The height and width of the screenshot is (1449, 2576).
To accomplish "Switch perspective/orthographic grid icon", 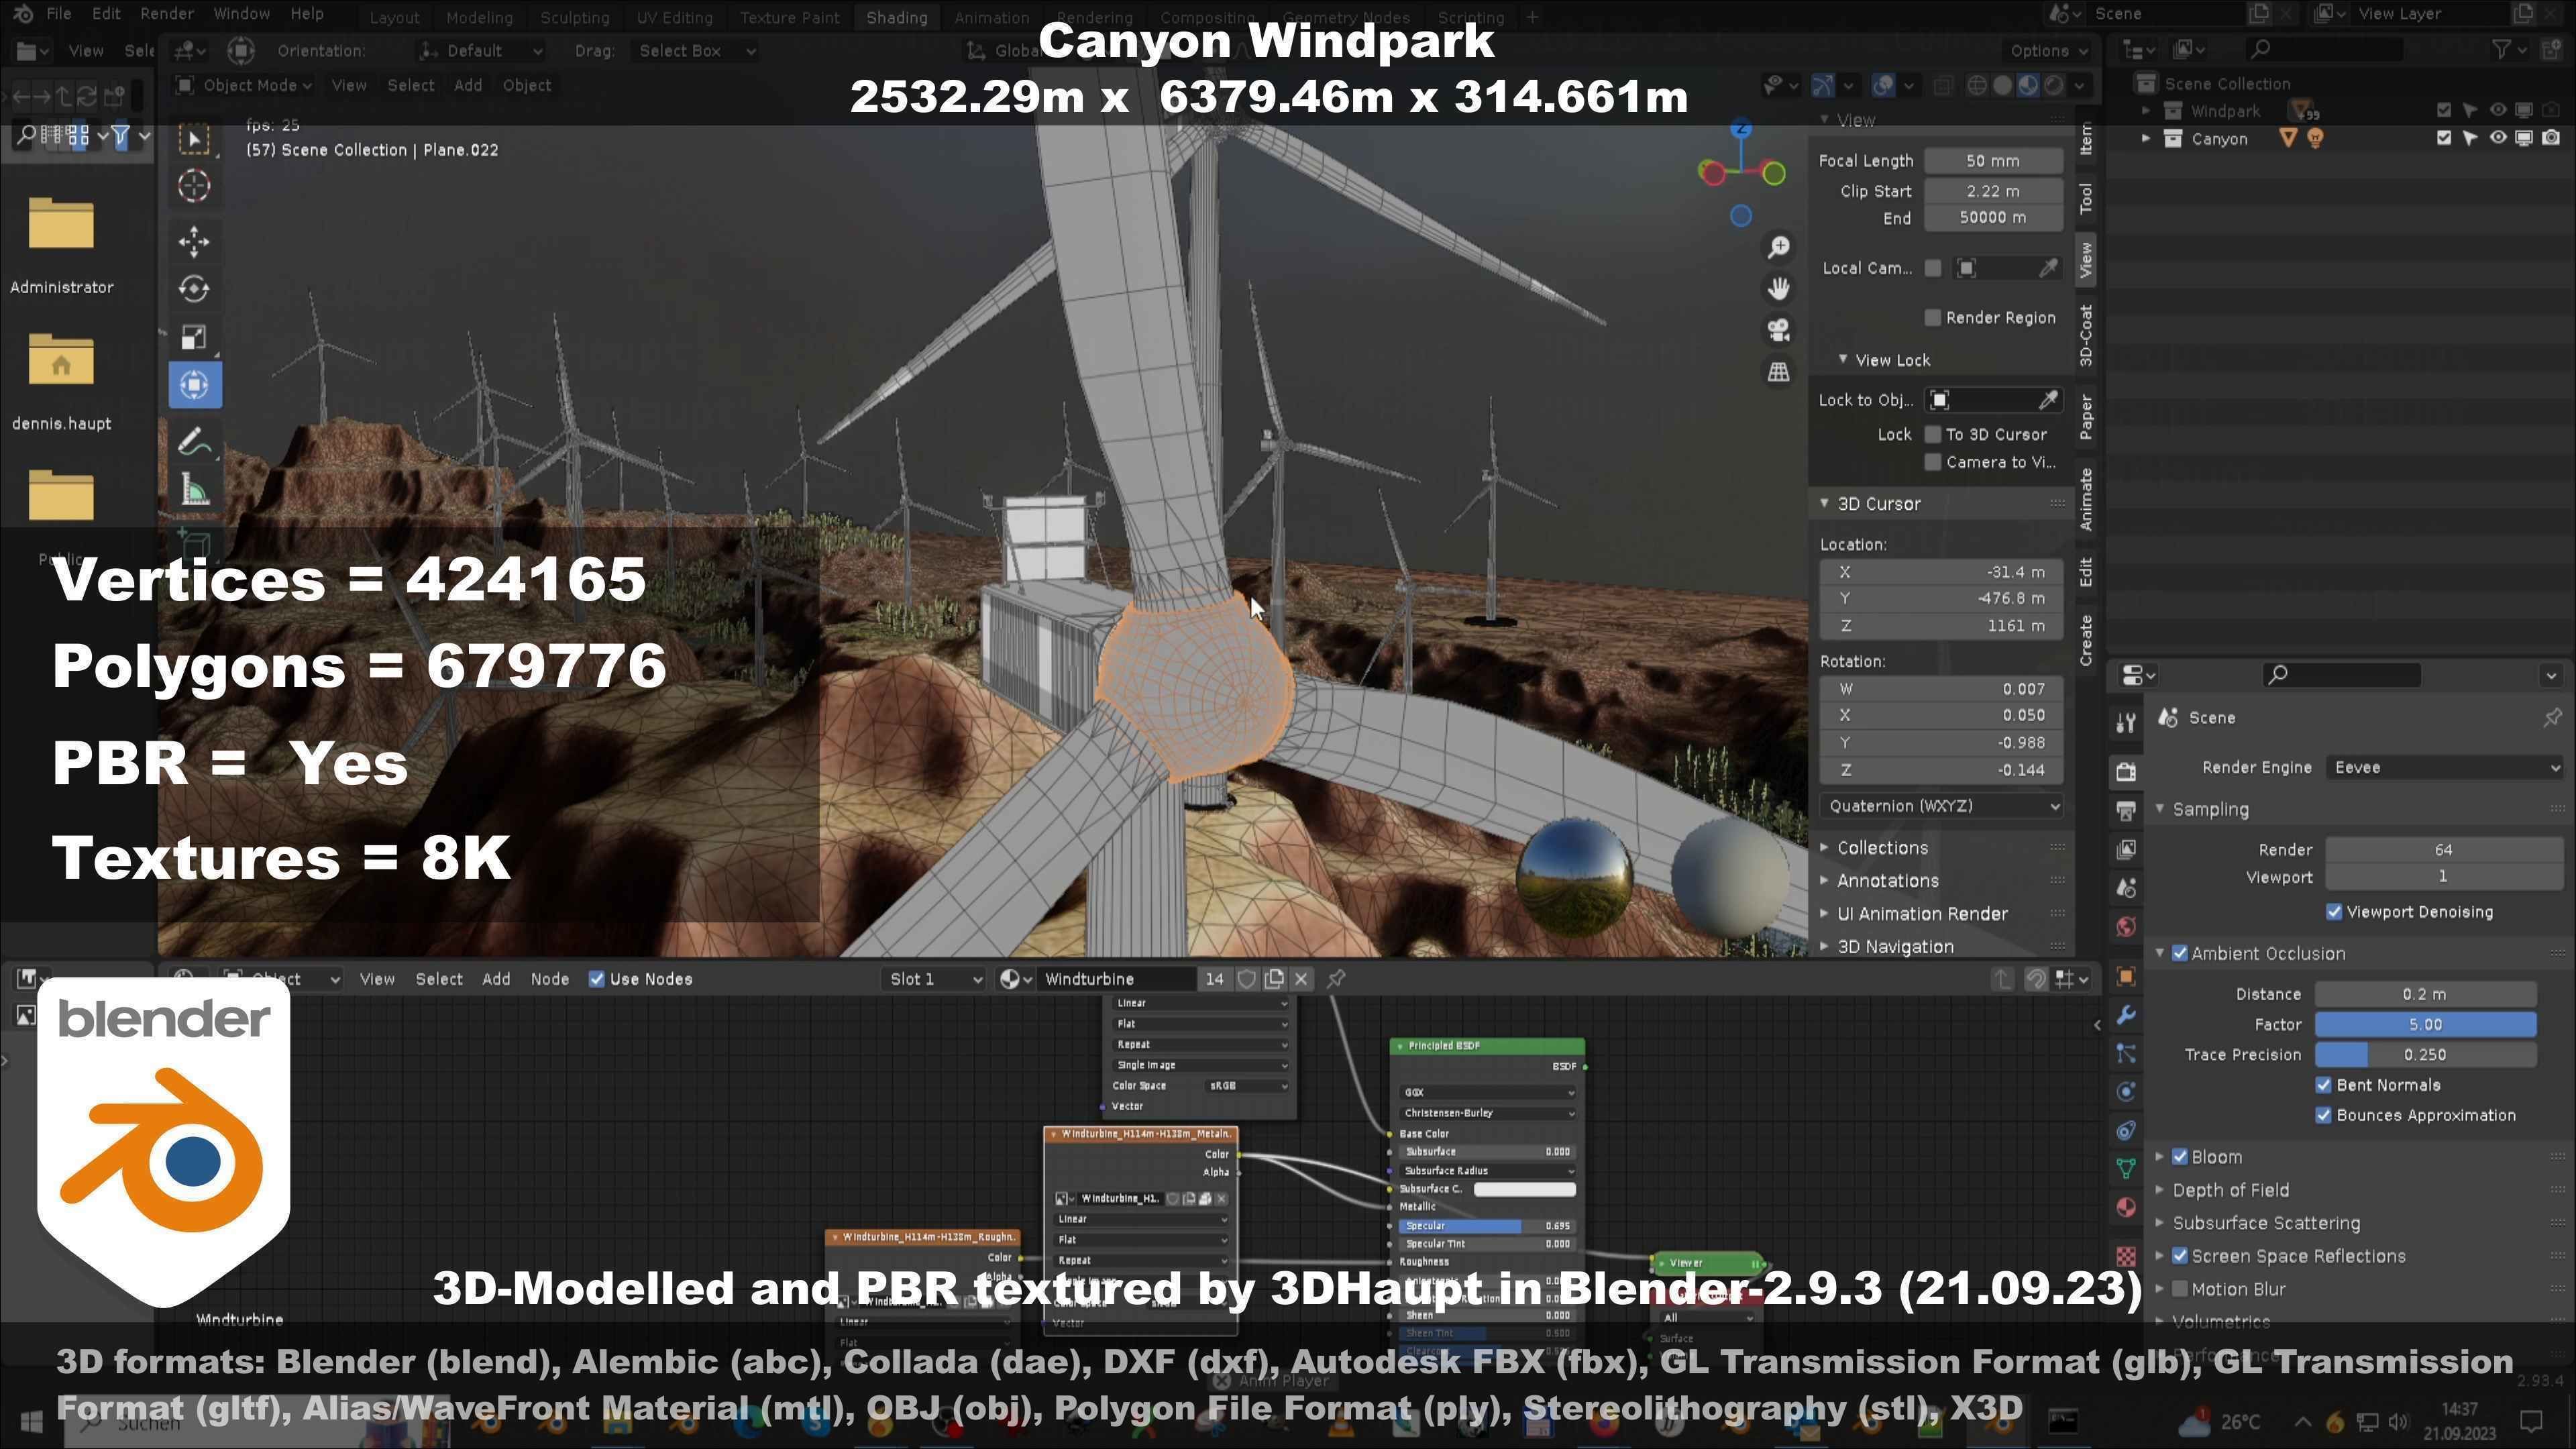I will coord(1778,372).
